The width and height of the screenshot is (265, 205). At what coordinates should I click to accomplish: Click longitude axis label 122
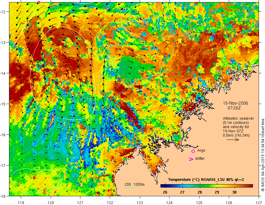pyautogui.click(x=110, y=203)
